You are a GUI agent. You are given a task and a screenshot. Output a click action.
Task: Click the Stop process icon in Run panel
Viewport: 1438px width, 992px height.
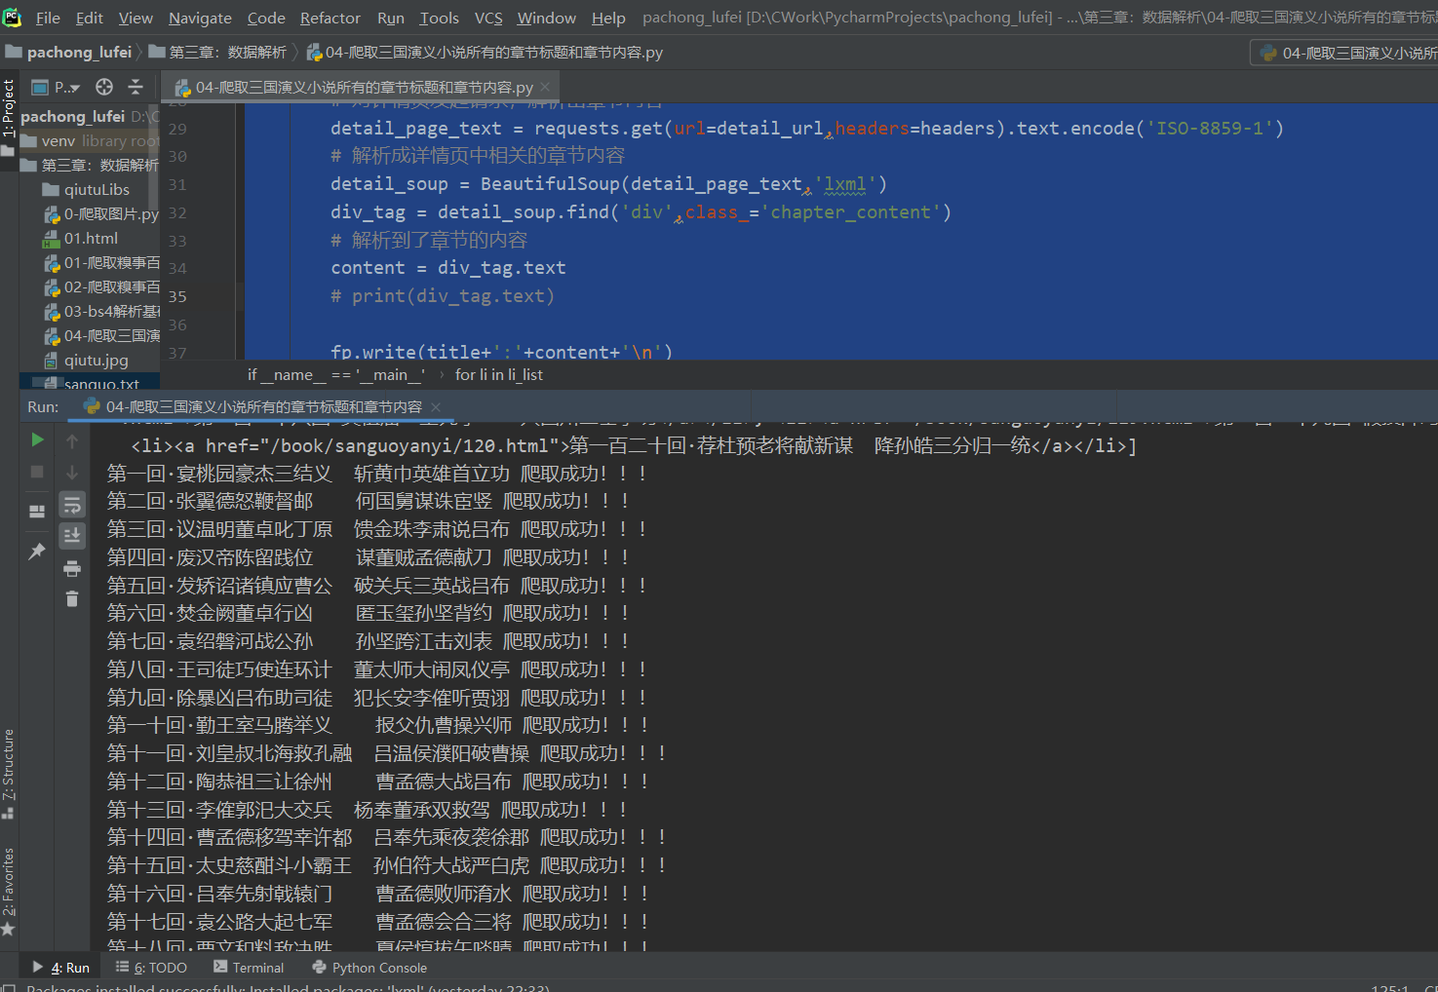[x=37, y=472]
